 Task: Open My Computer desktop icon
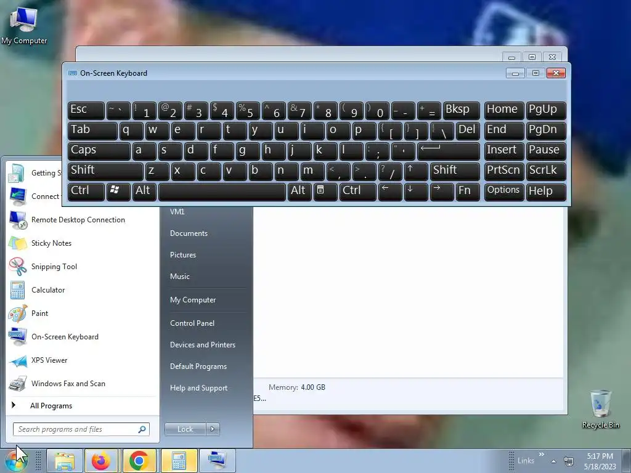(24, 25)
